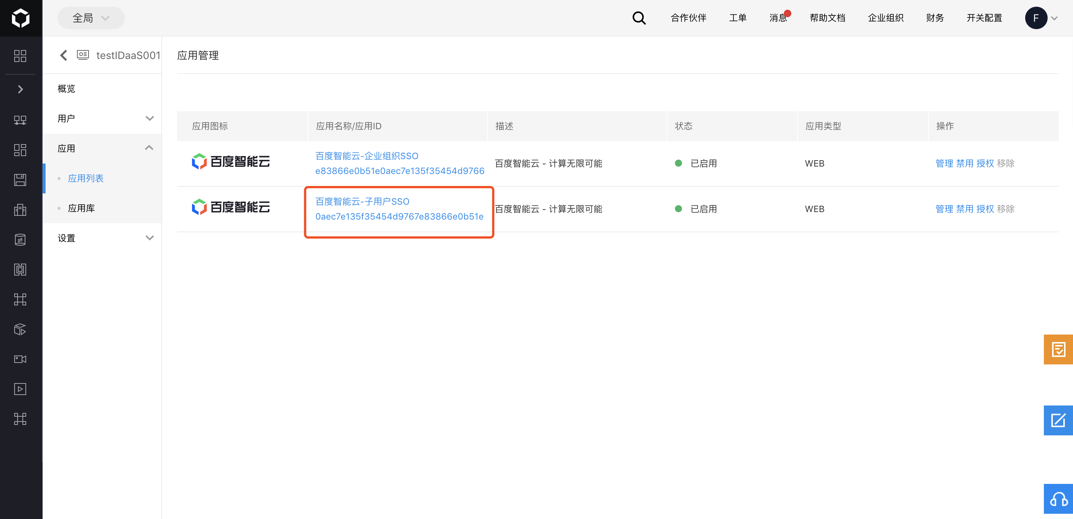Click the testIDaaS001 project name
Image resolution: width=1073 pixels, height=519 pixels.
[128, 55]
